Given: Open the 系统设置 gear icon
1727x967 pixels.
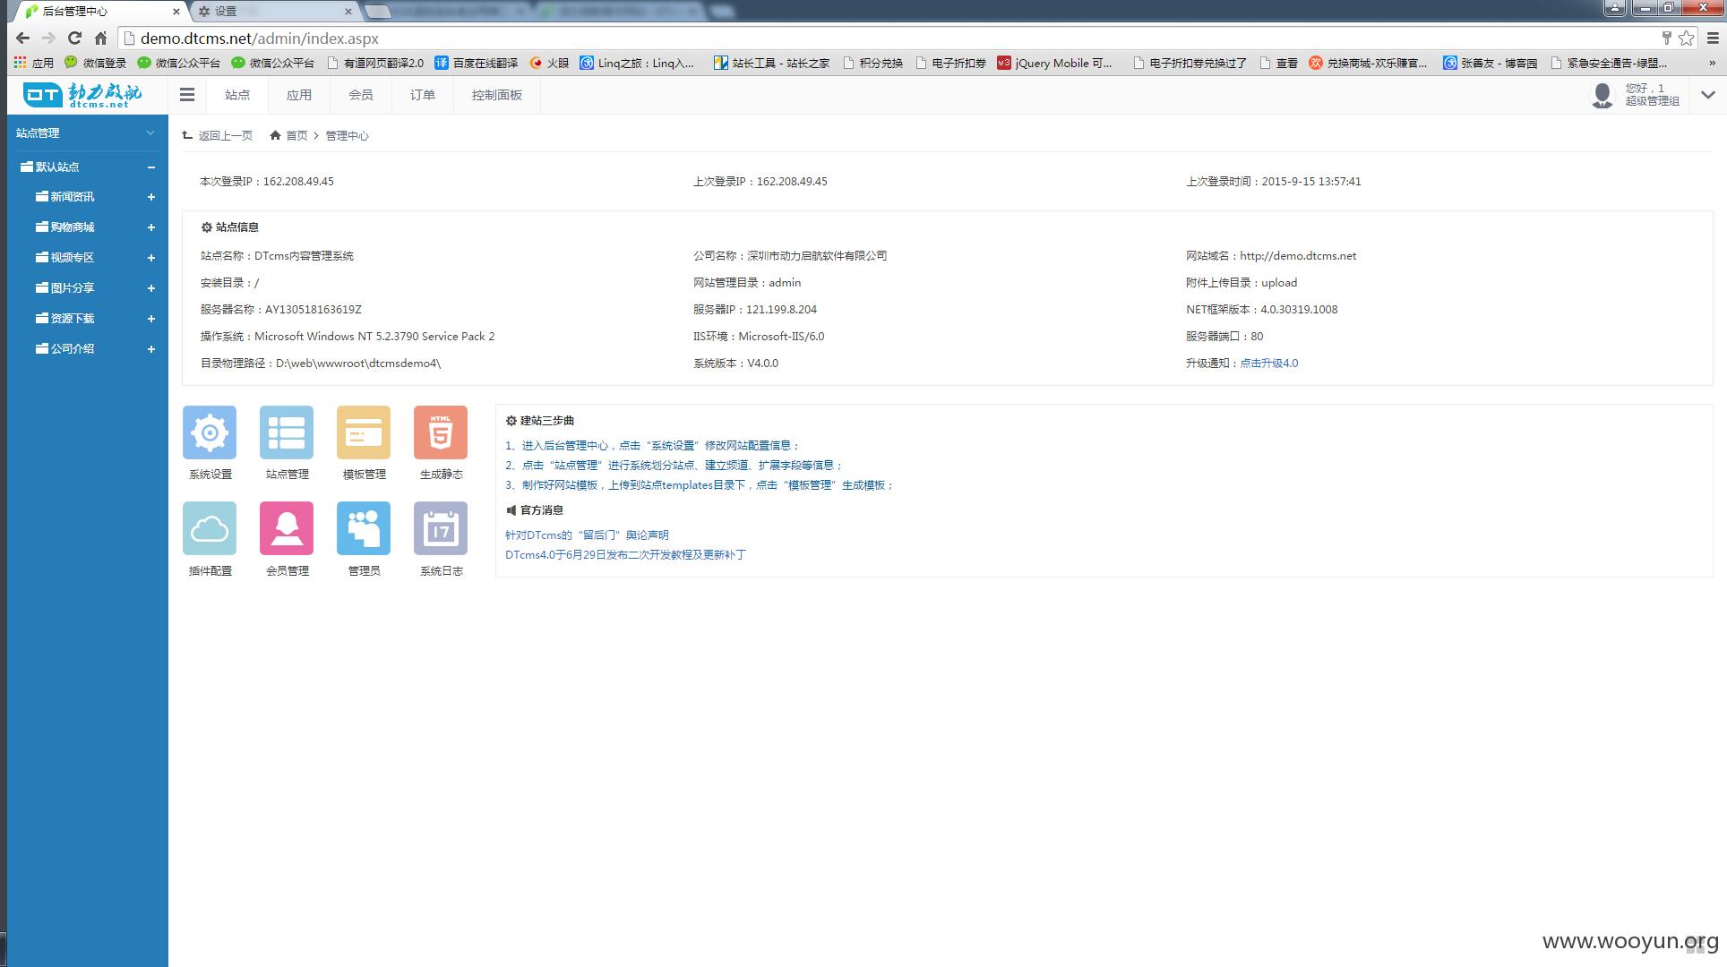Looking at the screenshot, I should click(x=210, y=432).
